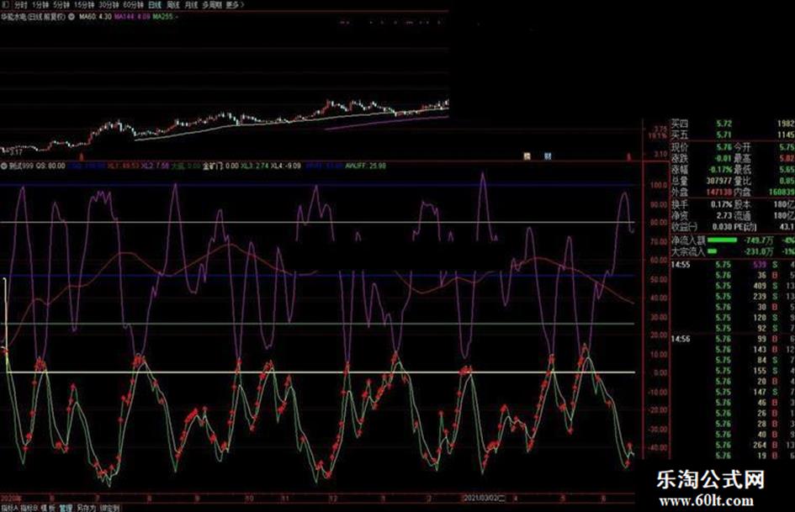Click the 14:56 trade tick row
The height and width of the screenshot is (512, 795).
(733, 339)
